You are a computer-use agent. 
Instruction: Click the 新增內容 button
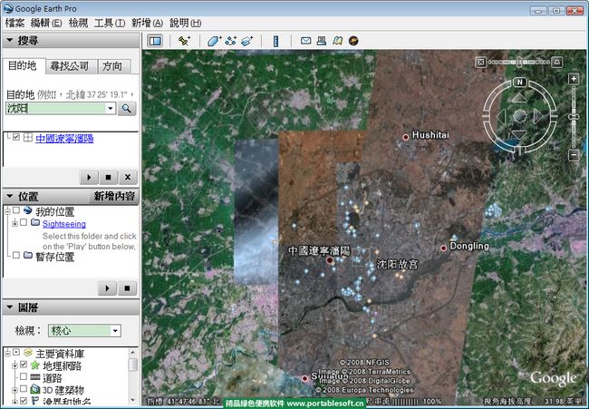pos(114,196)
